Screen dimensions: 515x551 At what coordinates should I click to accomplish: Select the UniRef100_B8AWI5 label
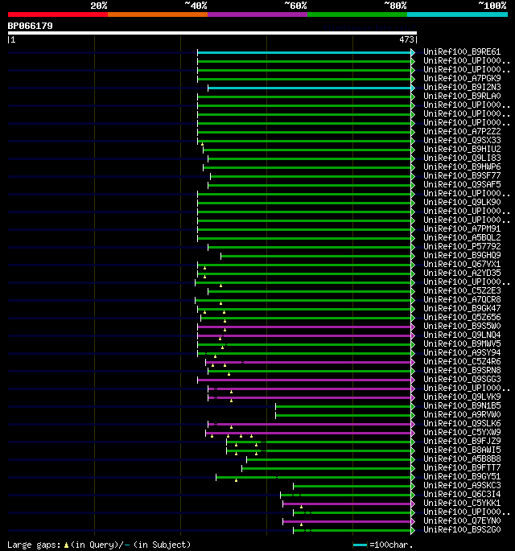tap(462, 450)
